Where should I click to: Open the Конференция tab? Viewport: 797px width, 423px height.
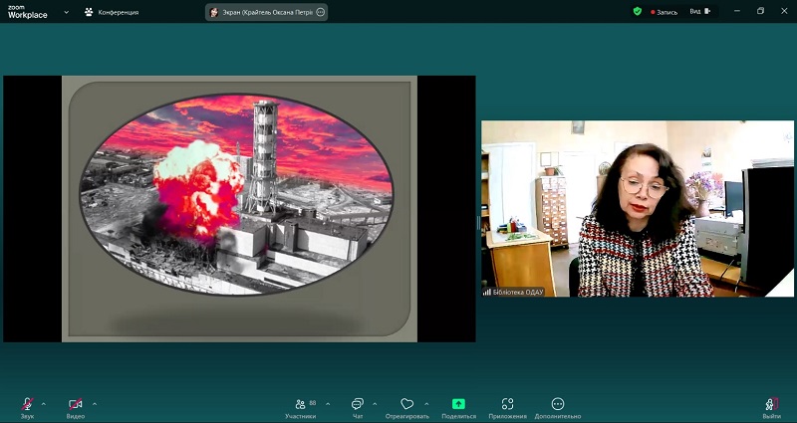pyautogui.click(x=112, y=12)
